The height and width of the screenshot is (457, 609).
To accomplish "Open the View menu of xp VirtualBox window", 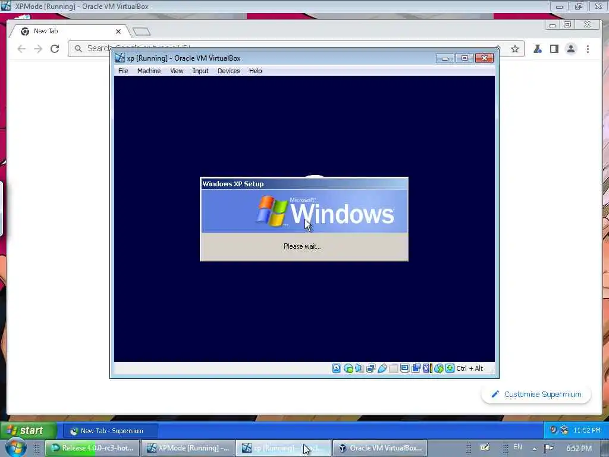I will click(x=177, y=71).
